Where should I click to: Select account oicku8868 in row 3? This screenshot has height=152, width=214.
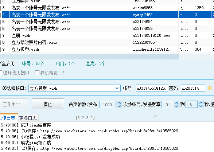point(143,8)
